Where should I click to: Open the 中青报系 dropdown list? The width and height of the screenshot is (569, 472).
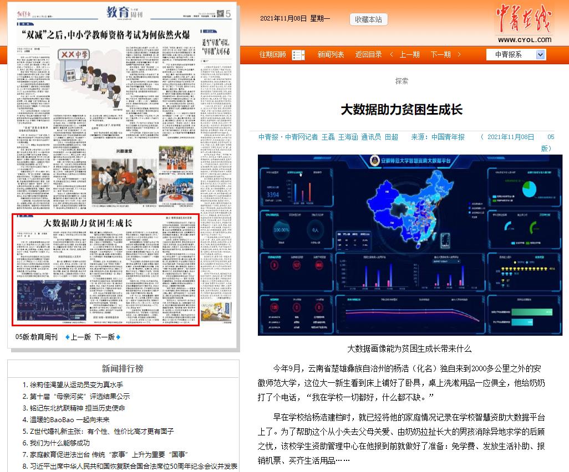pyautogui.click(x=541, y=54)
